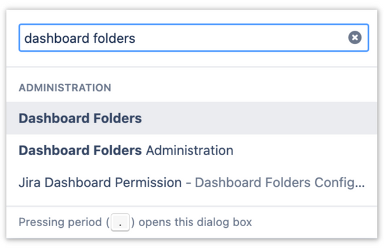Clear the search field with the X icon
The height and width of the screenshot is (249, 384).
pyautogui.click(x=355, y=38)
